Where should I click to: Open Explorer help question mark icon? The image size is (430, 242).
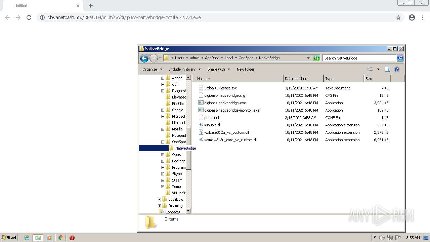point(397,69)
